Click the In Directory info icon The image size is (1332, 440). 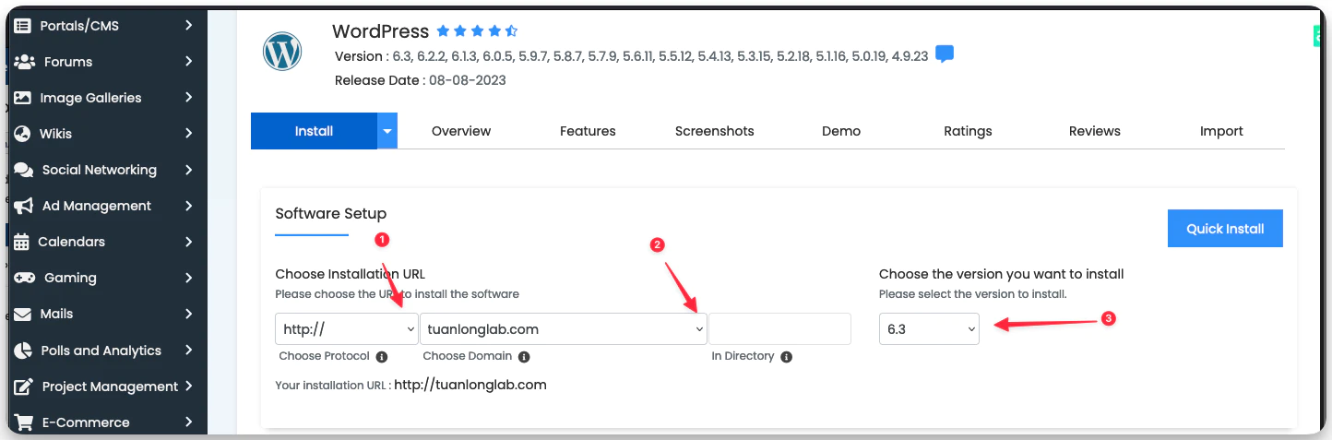coord(786,357)
